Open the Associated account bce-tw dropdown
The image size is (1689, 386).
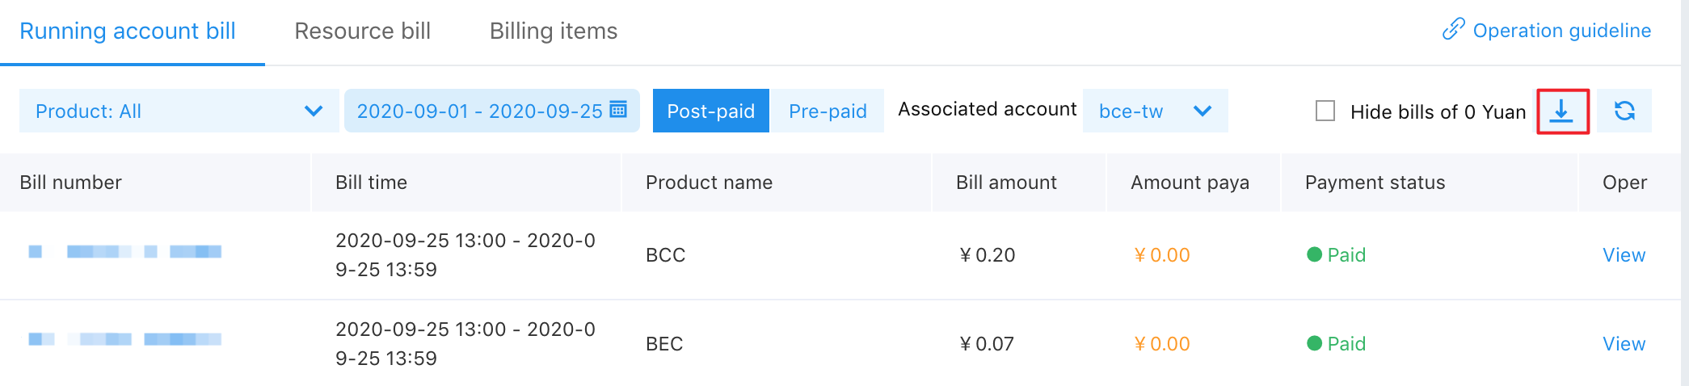click(x=1155, y=111)
